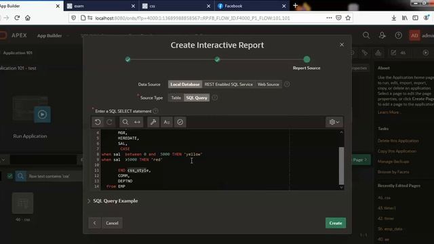The height and width of the screenshot is (244, 434).
Task: Click the shield tracking protection icon
Action: click(x=73, y=18)
